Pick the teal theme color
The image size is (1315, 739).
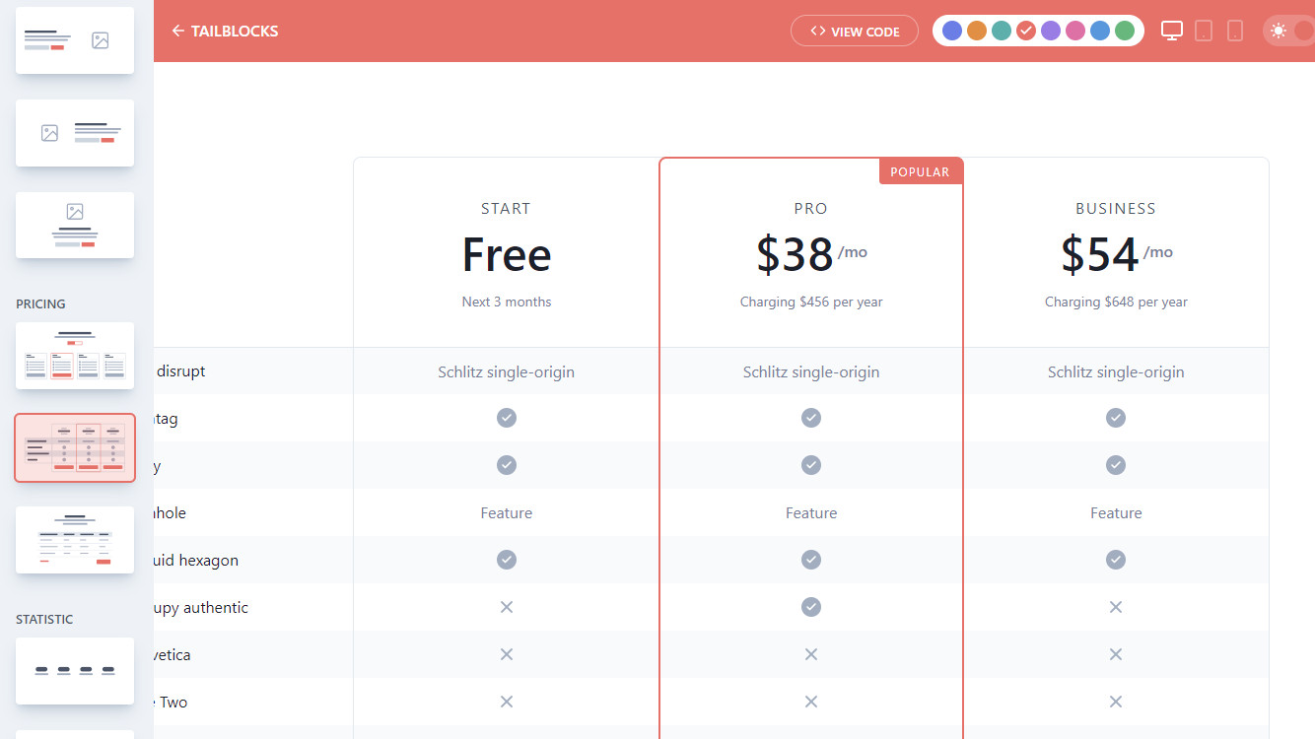[x=1002, y=31]
